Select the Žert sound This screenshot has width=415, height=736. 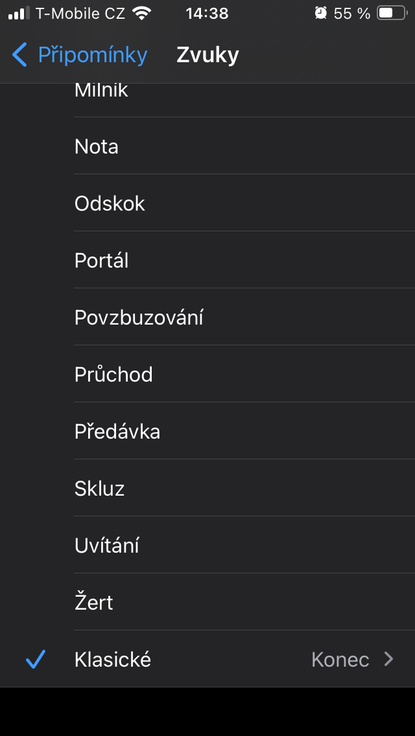(x=94, y=603)
